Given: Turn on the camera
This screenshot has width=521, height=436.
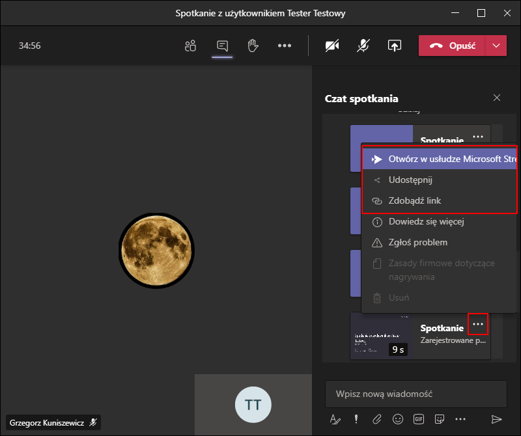Looking at the screenshot, I should (x=332, y=46).
